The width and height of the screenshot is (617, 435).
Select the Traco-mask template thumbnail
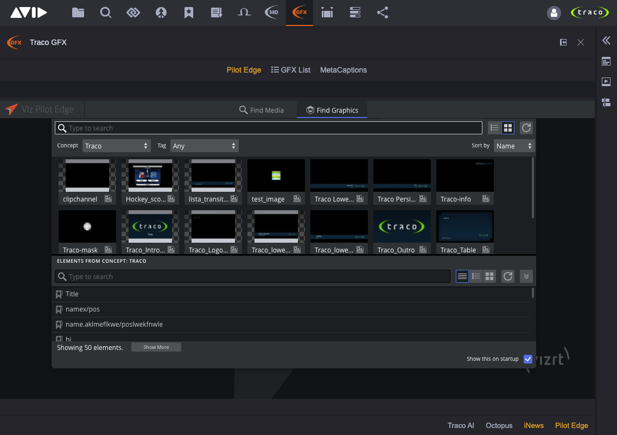[x=87, y=232]
